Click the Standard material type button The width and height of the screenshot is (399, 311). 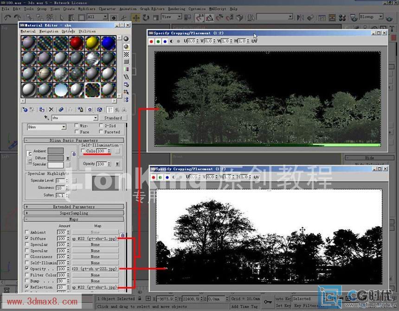coord(113,118)
